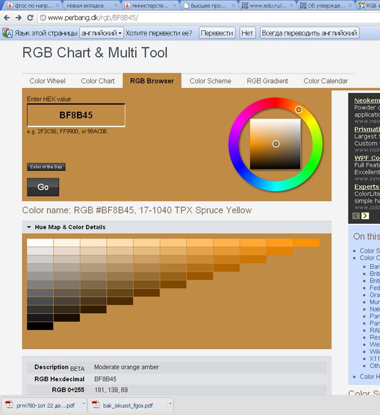The height and width of the screenshot is (415, 380).
Task: Click the Go button
Action: click(x=43, y=187)
